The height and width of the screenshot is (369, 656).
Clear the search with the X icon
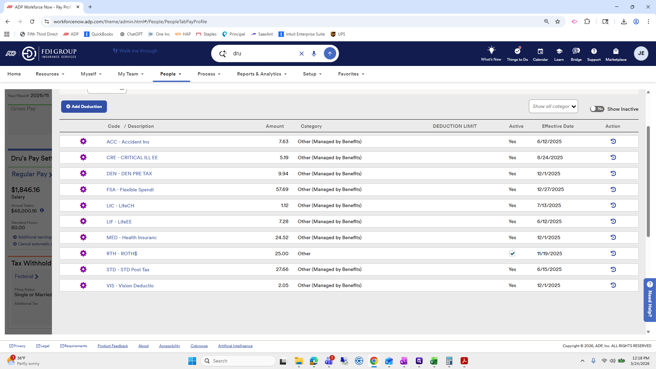[x=301, y=54]
